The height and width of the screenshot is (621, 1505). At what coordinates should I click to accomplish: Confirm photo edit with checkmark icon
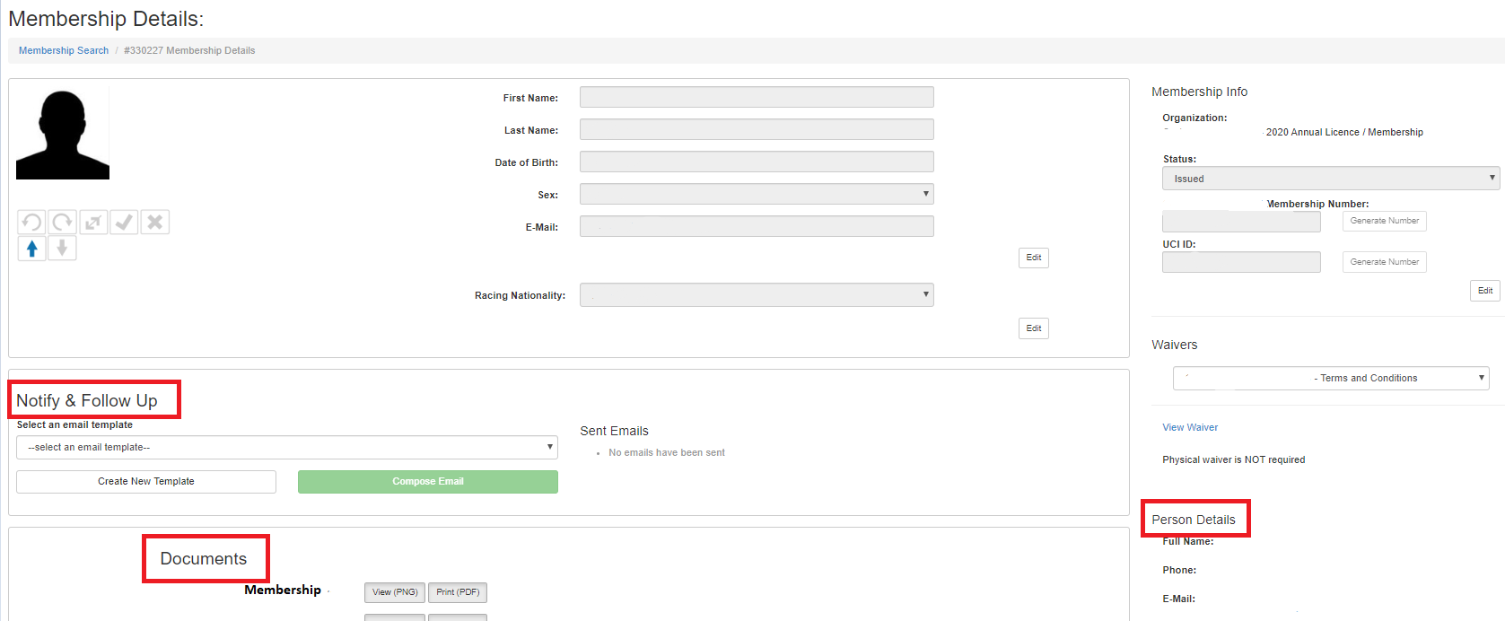click(x=124, y=222)
